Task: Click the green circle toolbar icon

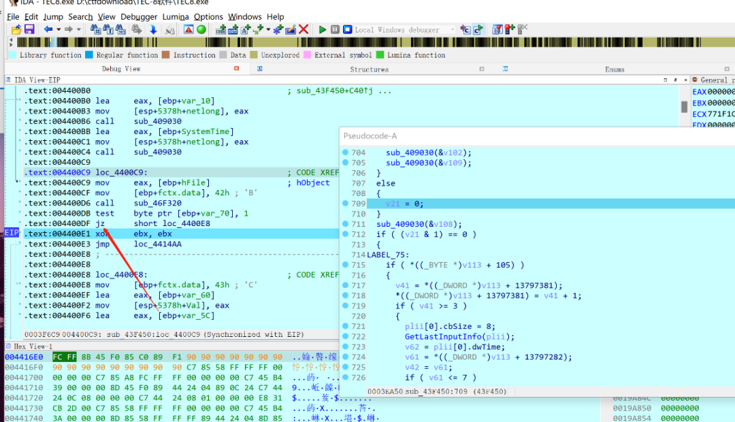Action: pos(201,29)
